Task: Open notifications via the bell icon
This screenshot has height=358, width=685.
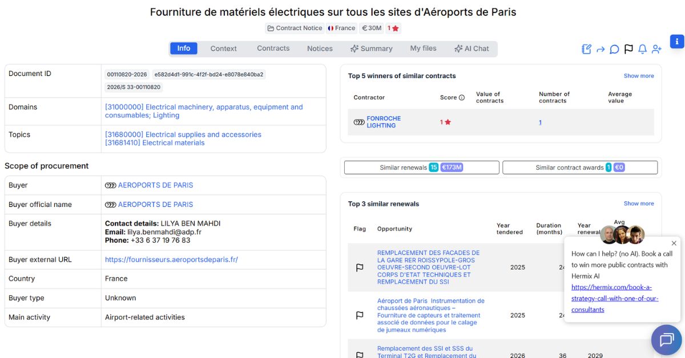Action: click(642, 50)
